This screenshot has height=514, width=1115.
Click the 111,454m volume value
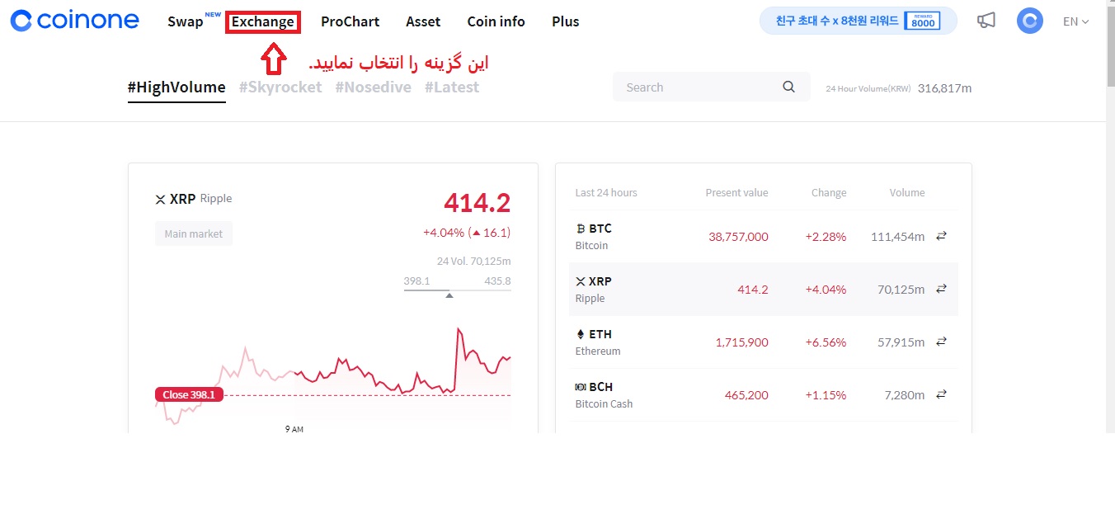pyautogui.click(x=897, y=237)
